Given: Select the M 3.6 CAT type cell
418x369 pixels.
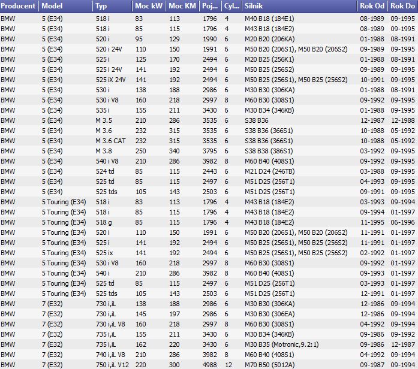Looking at the screenshot, I should click(x=110, y=141).
